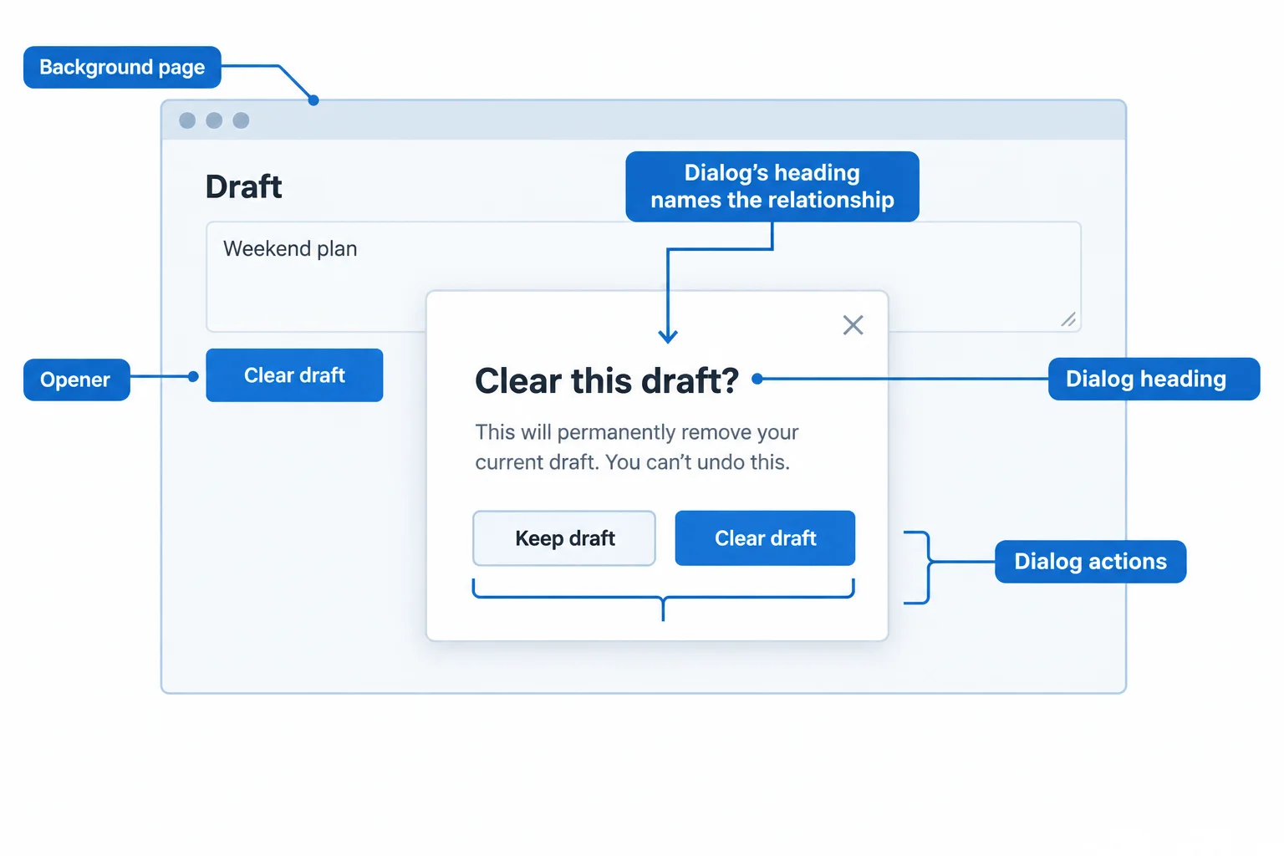Image resolution: width=1284 pixels, height=856 pixels.
Task: Click the "Draft" page heading
Action: [x=244, y=186]
